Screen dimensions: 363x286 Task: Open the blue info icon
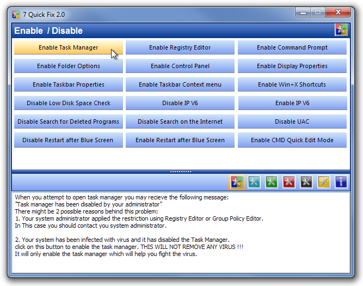coord(341,182)
